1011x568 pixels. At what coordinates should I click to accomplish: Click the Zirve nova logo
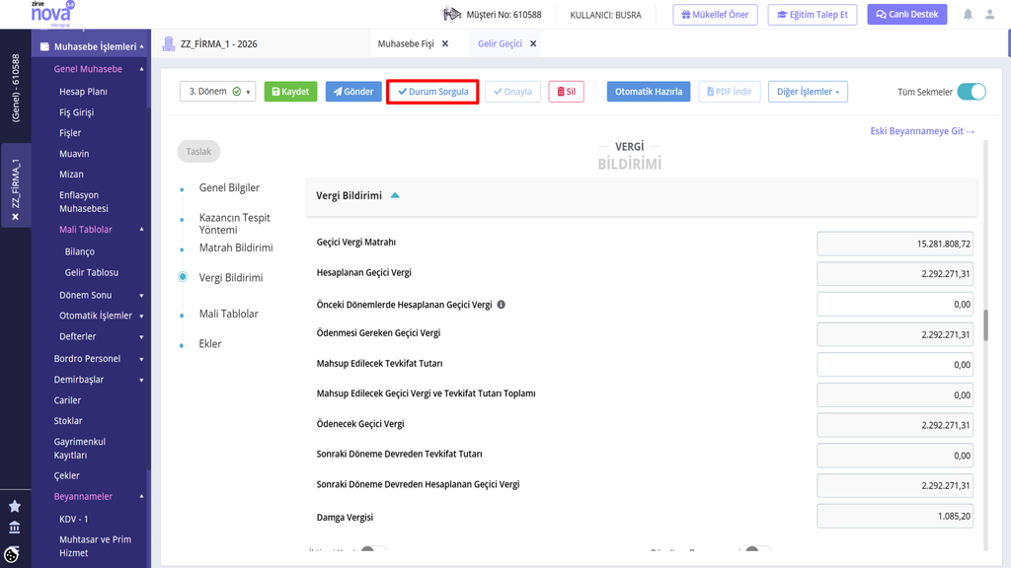click(x=52, y=13)
